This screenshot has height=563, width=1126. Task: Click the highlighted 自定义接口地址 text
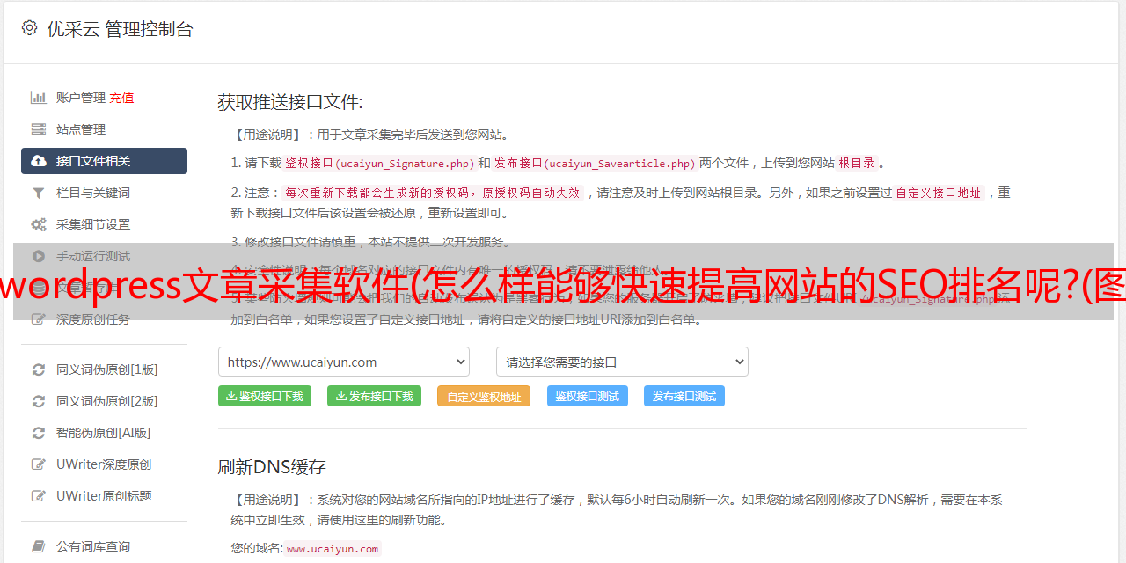pyautogui.click(x=939, y=193)
